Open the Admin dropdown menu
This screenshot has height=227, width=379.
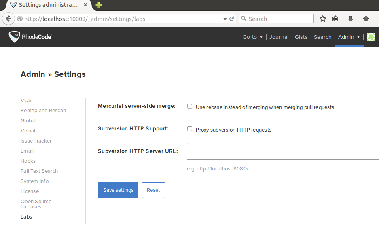[x=349, y=37]
